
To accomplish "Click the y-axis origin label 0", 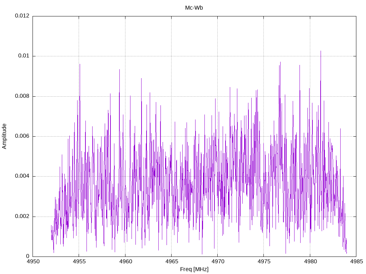I will click(x=28, y=256).
